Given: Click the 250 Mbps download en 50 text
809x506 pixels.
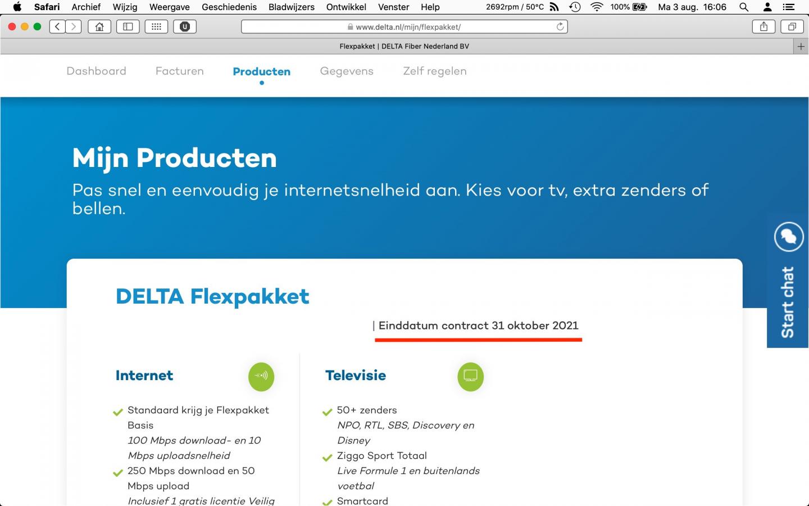Looking at the screenshot, I should [191, 471].
